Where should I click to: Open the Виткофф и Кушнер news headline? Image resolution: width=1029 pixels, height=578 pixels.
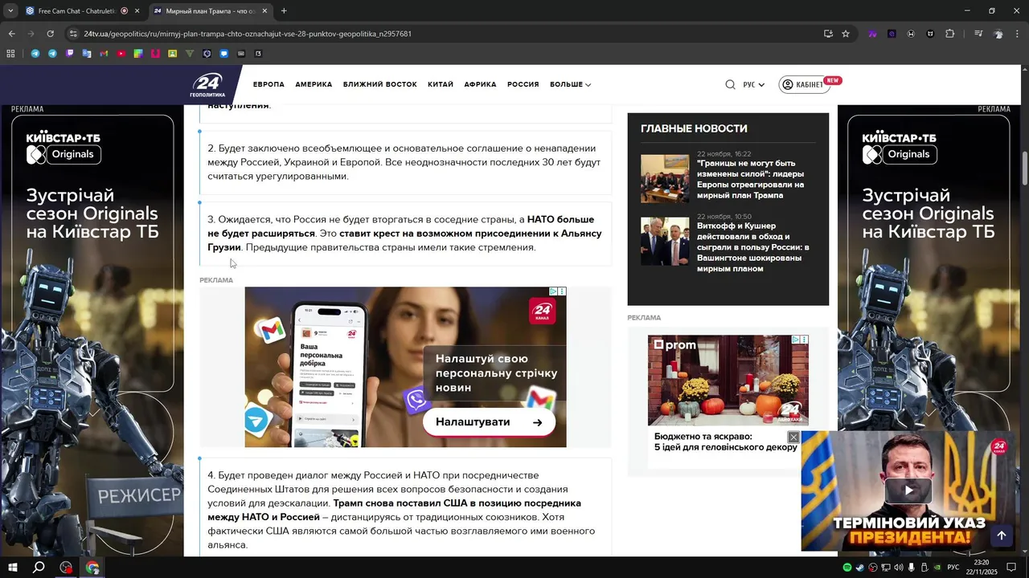[x=753, y=247]
